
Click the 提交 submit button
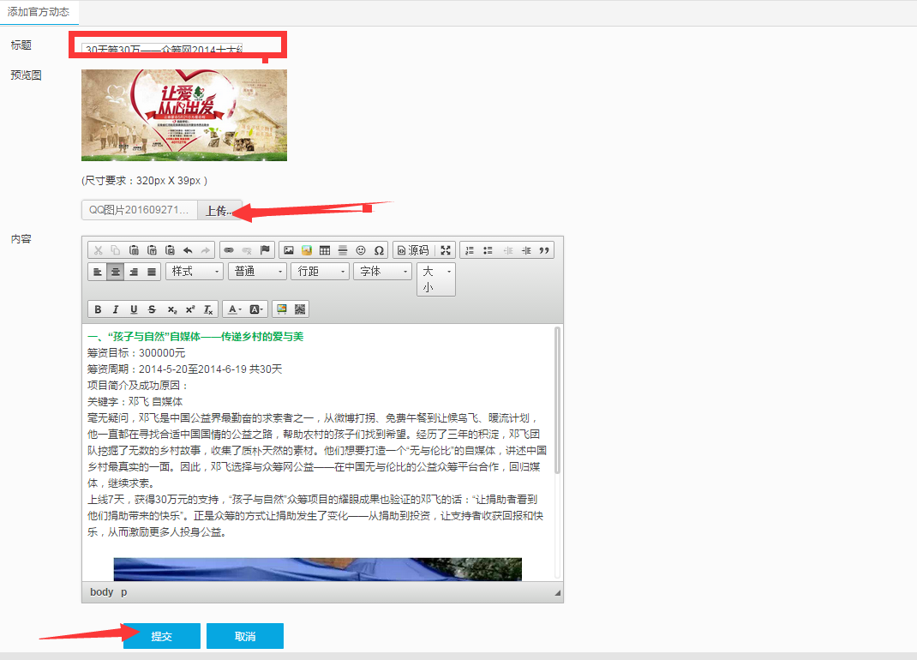tap(161, 636)
